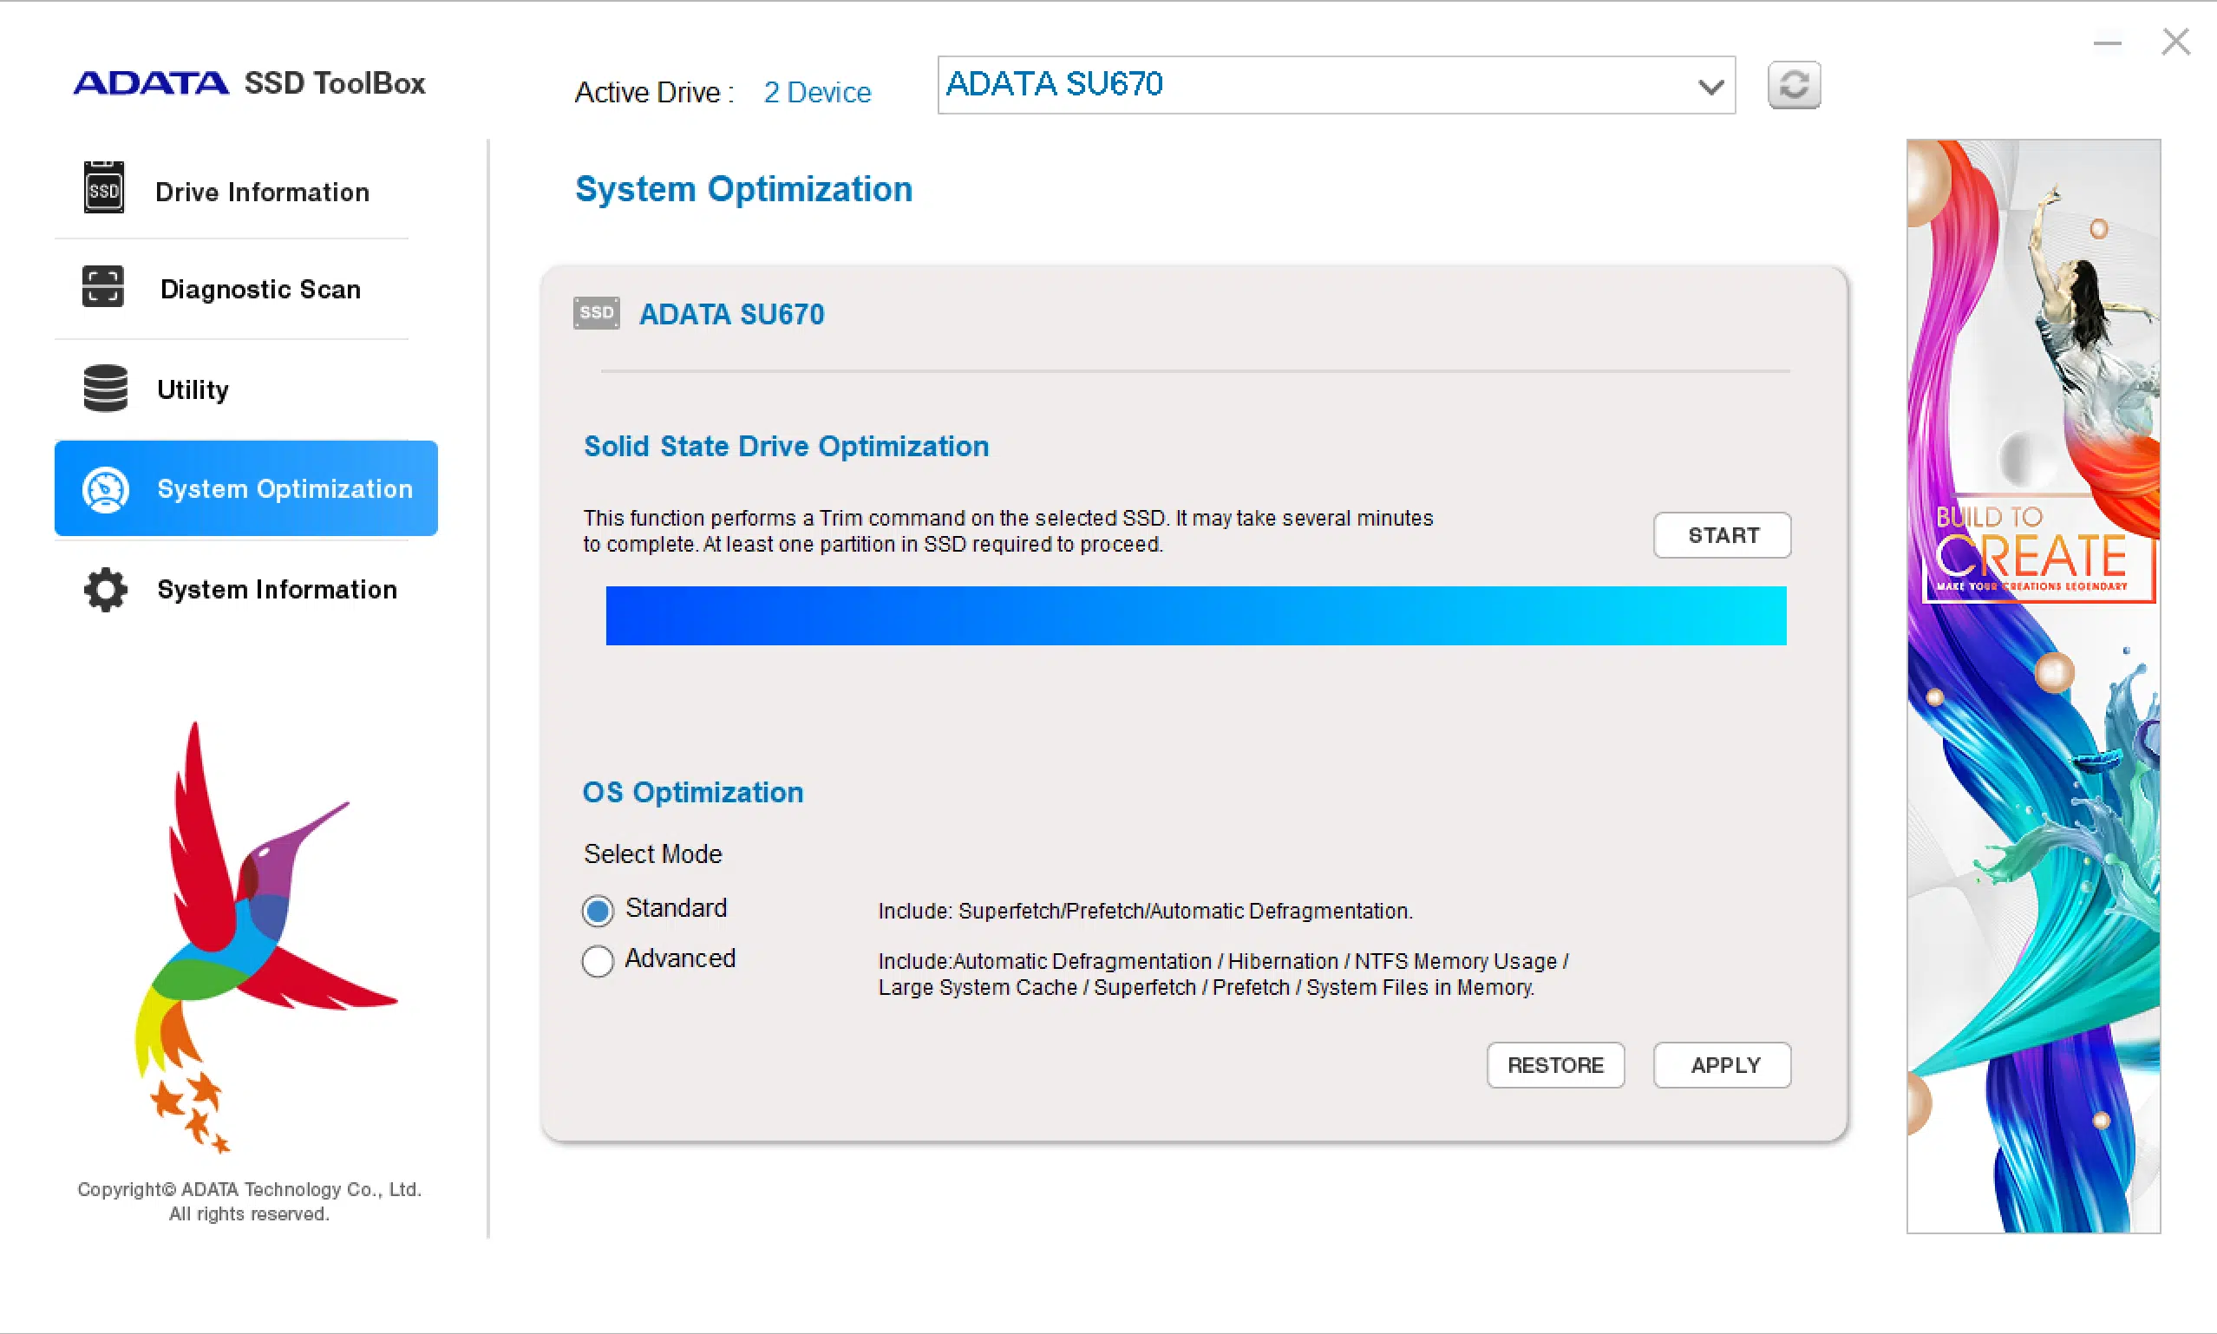Screen dimensions: 2217x1334
Task: Click the OS Optimization heading
Action: pos(693,792)
